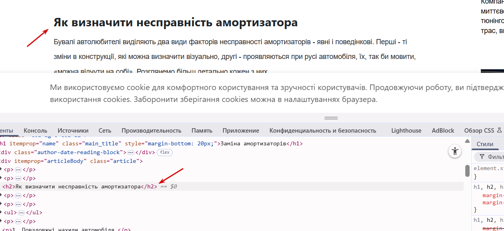Click the paragraph starting with Бувалі автолюбителі
504x231 pixels.
click(x=235, y=57)
